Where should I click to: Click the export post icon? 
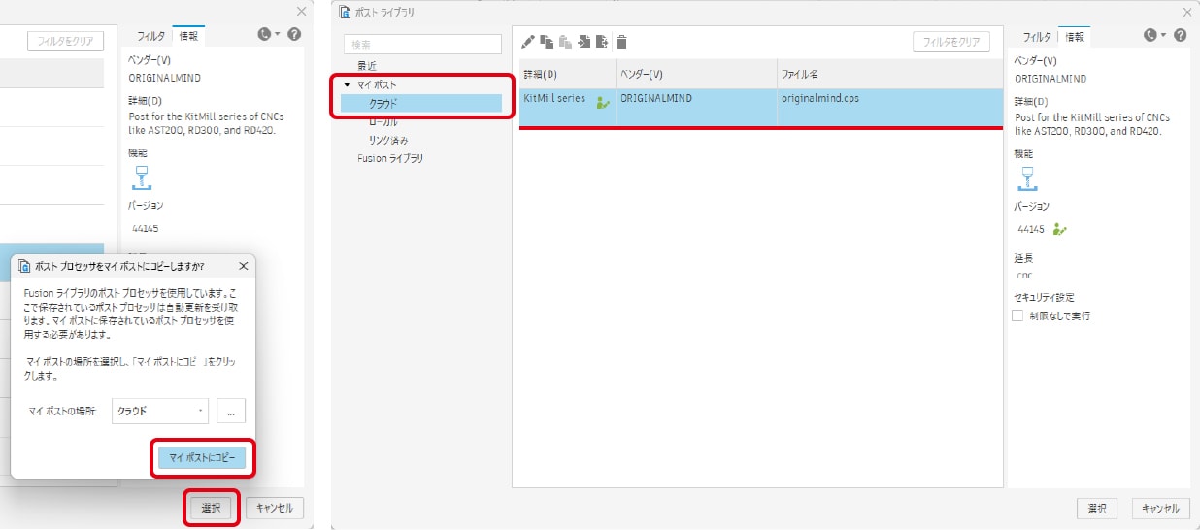click(x=602, y=42)
